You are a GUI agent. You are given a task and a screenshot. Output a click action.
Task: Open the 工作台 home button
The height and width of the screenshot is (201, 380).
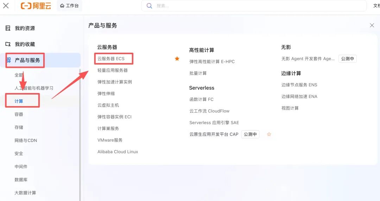[69, 6]
